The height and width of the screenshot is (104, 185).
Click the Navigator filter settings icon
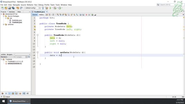tap(29, 57)
